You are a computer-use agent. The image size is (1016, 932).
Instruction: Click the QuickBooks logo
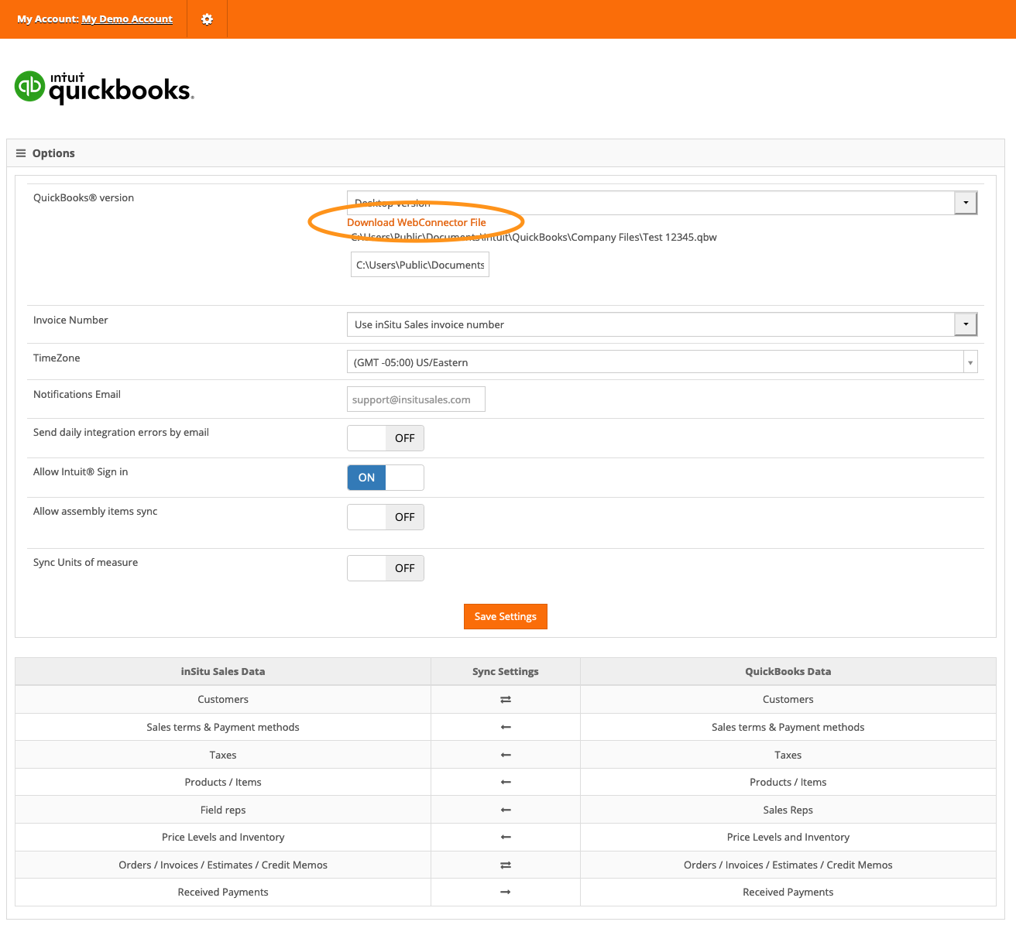coord(105,87)
